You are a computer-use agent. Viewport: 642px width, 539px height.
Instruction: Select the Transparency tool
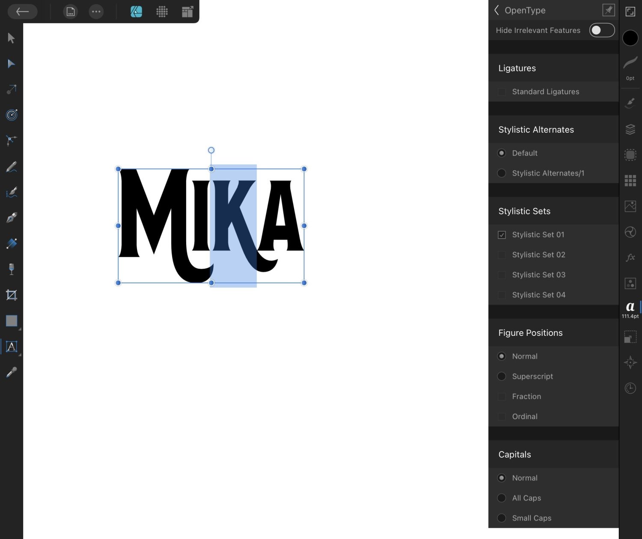[x=12, y=269]
